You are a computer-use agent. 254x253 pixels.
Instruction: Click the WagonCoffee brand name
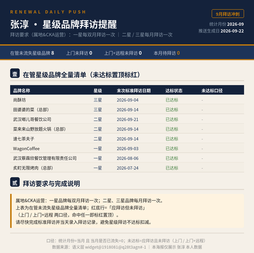(26, 149)
